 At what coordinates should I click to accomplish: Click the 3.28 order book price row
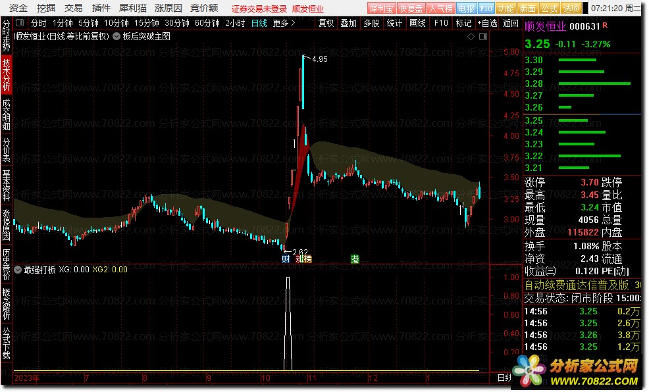point(583,84)
